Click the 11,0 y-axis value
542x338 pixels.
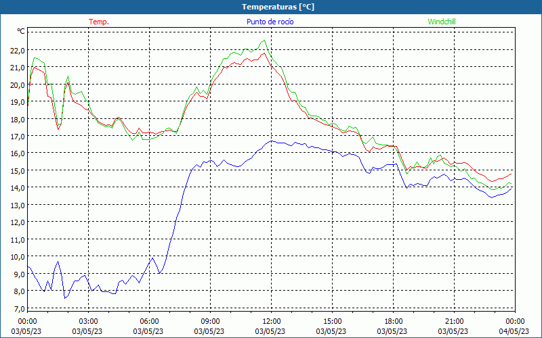click(18, 240)
